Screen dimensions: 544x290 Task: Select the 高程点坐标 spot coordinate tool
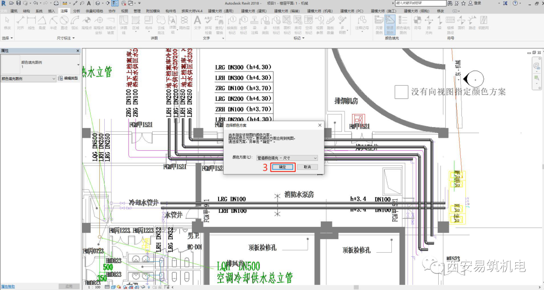click(x=99, y=24)
